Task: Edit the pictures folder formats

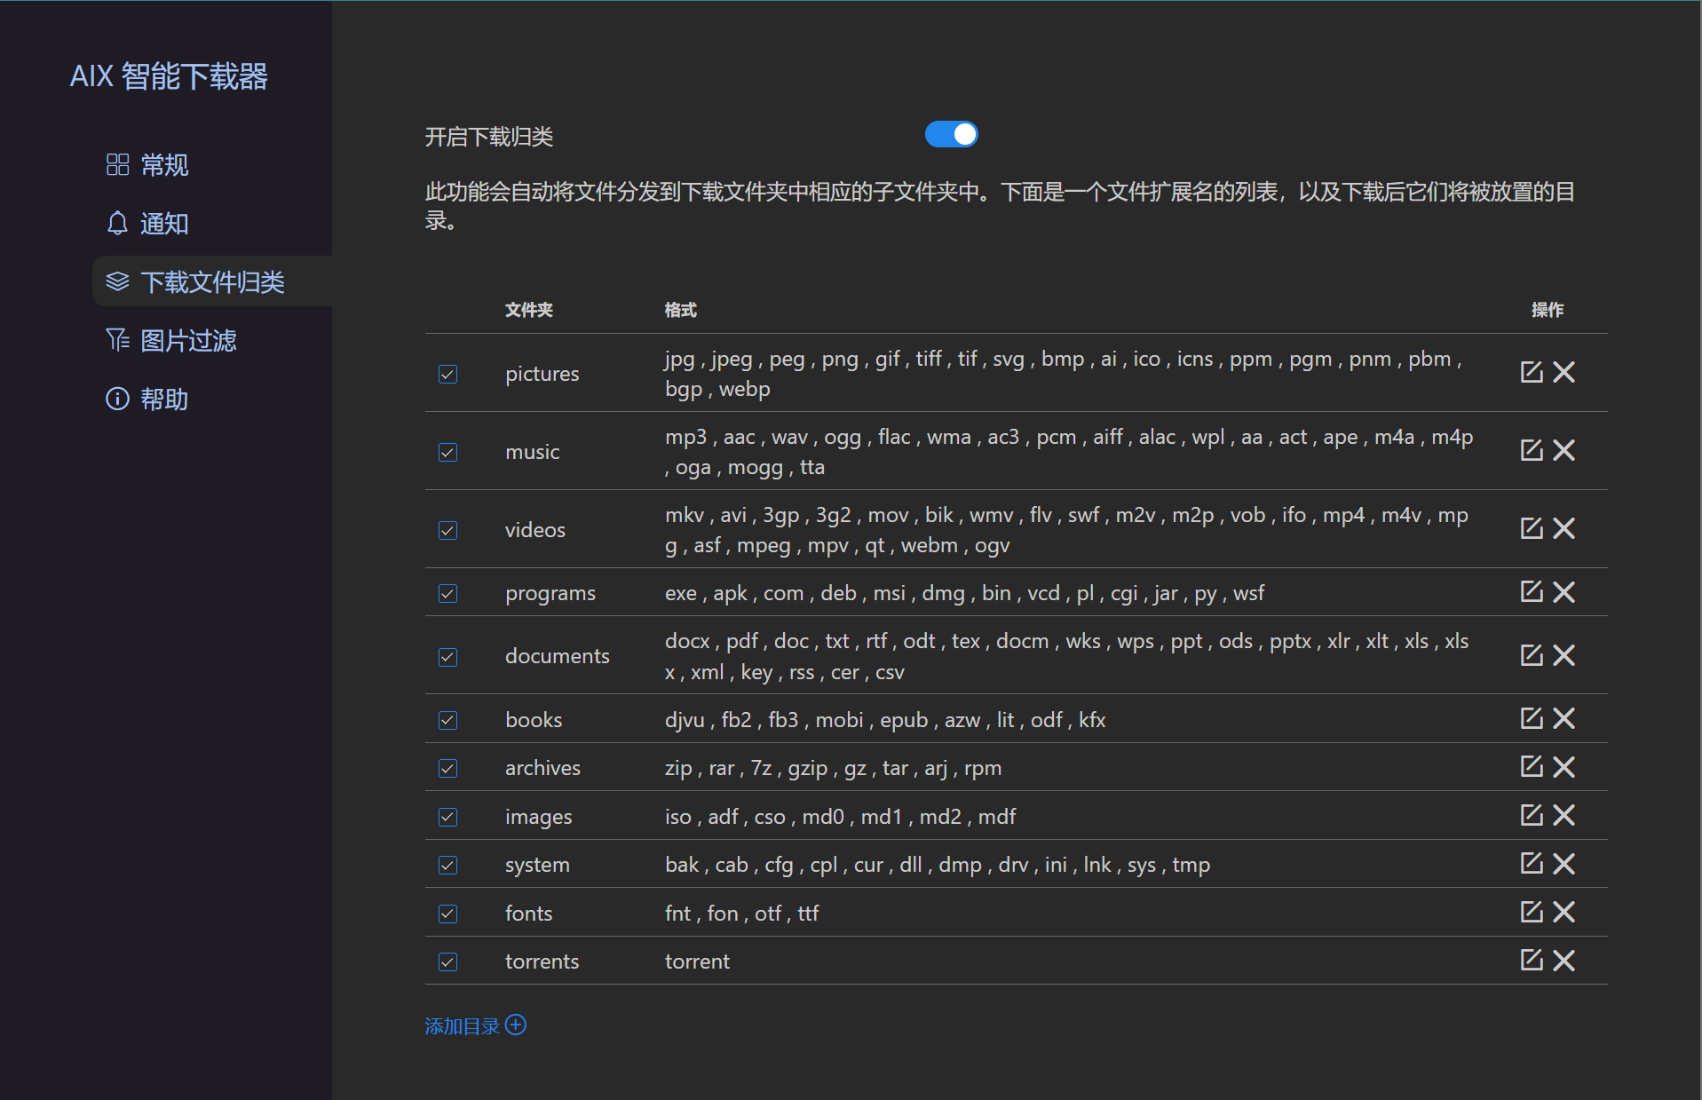Action: point(1532,372)
